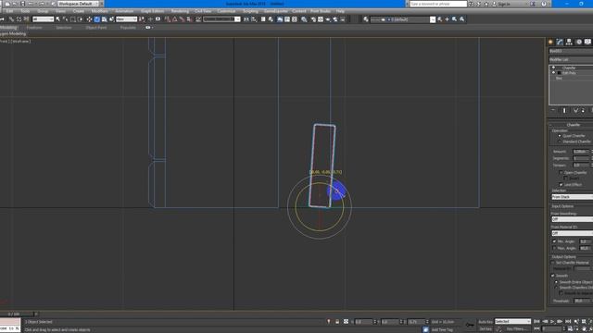The height and width of the screenshot is (333, 593).
Task: Switch to Populate ribbon tab
Action: [128, 28]
